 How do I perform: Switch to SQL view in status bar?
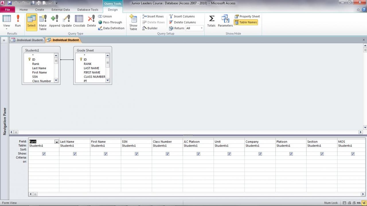pyautogui.click(x=359, y=203)
